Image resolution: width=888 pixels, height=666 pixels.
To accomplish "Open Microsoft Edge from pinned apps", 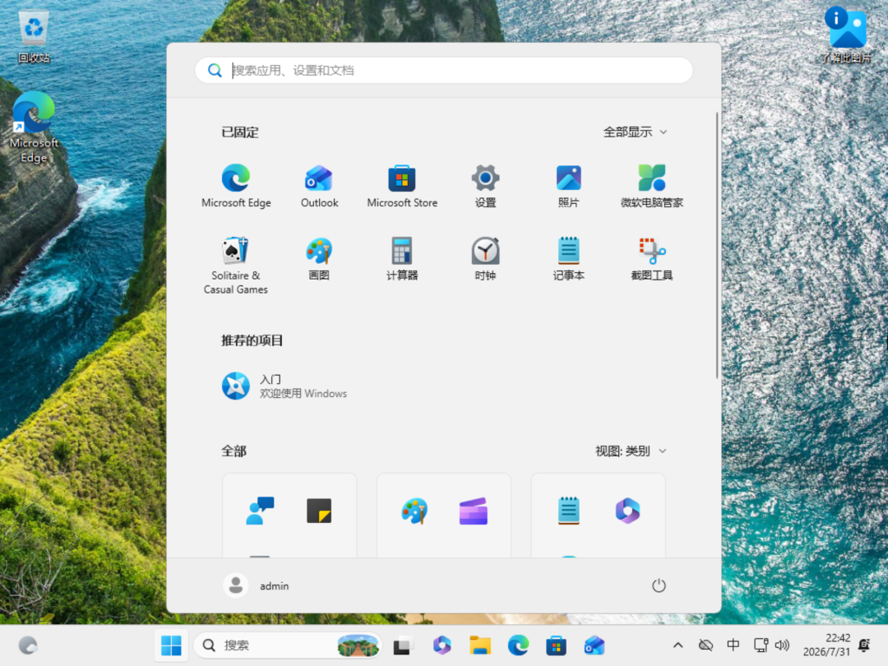I will point(236,187).
